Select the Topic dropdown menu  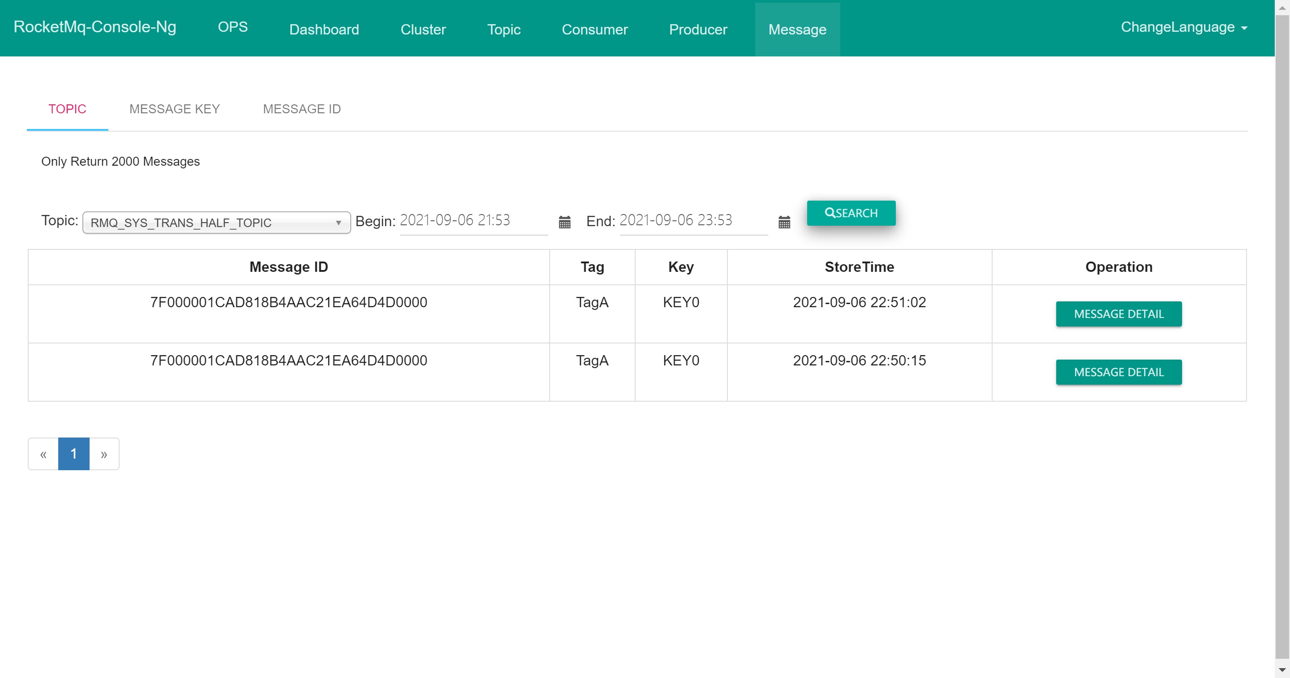(216, 222)
